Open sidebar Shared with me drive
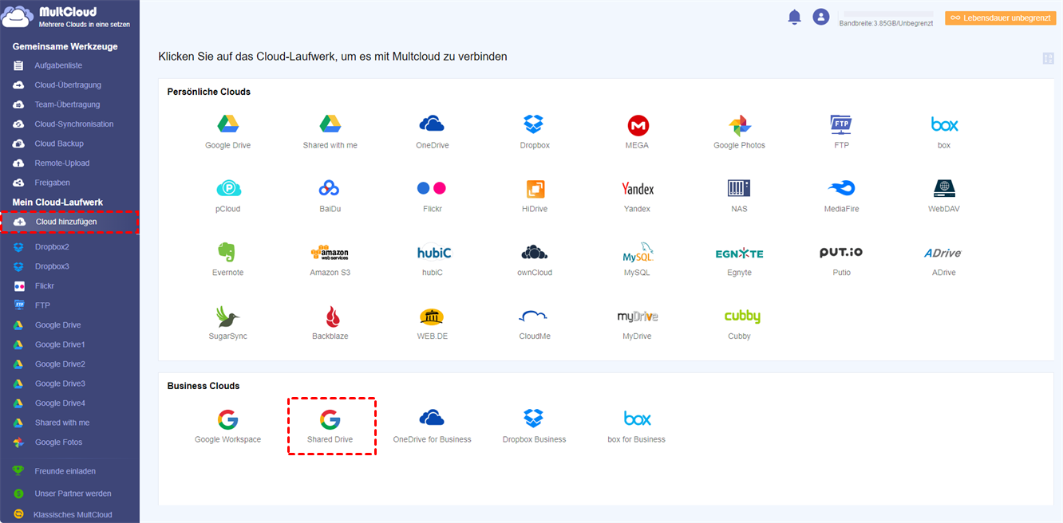The height and width of the screenshot is (523, 1063). (x=62, y=423)
